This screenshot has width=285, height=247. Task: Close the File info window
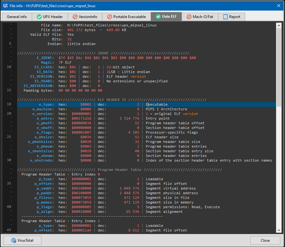pyautogui.click(x=279, y=6)
